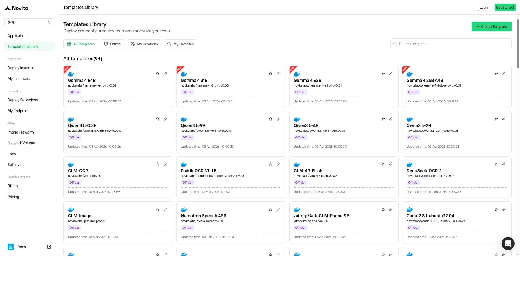Star the Gemma 4 31B template
This screenshot has height=292, width=520.
click(271, 74)
